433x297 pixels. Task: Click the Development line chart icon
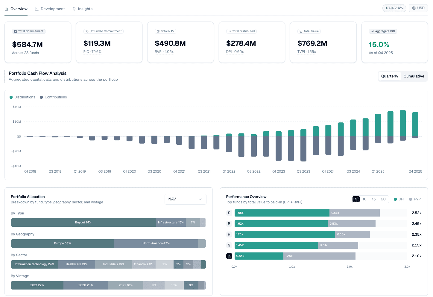(37, 9)
